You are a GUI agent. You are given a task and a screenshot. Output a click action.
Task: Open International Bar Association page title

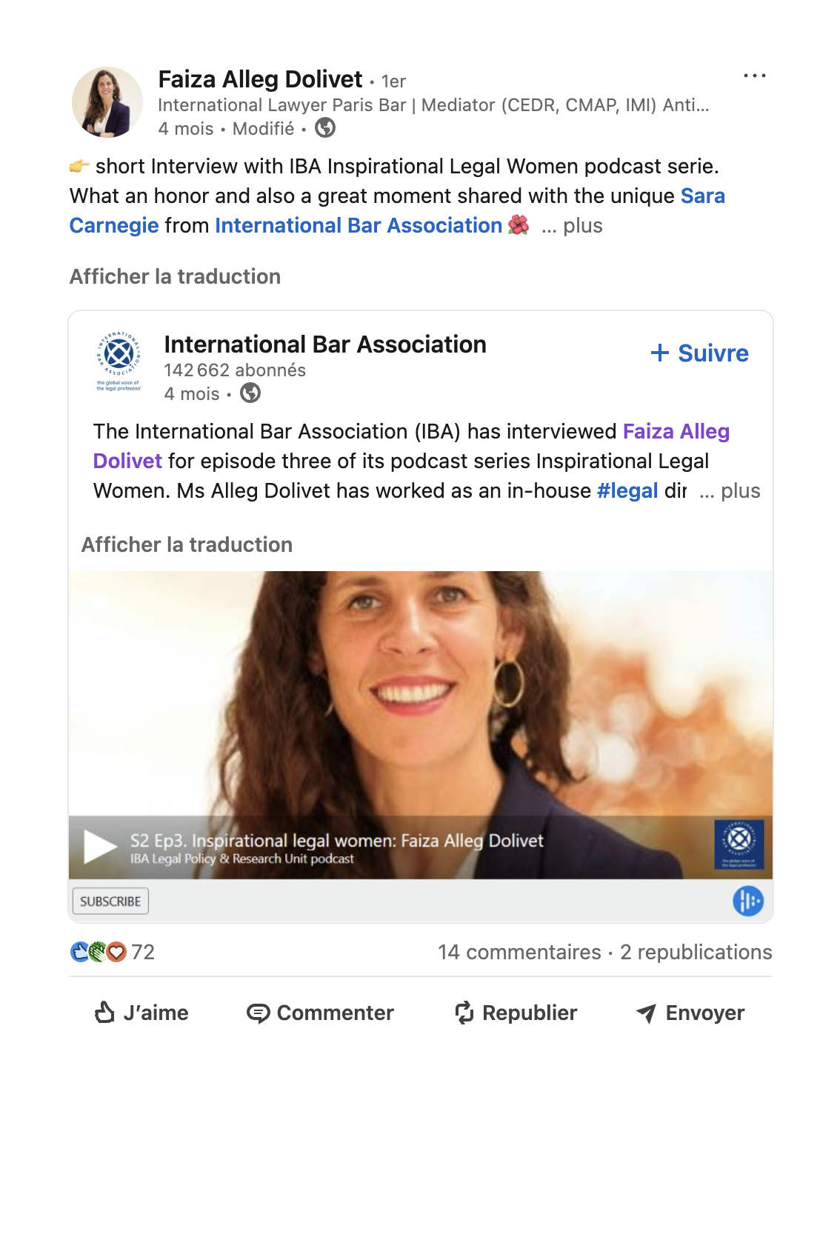tap(325, 344)
